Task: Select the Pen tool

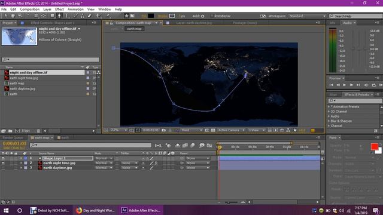Action: 59,16
